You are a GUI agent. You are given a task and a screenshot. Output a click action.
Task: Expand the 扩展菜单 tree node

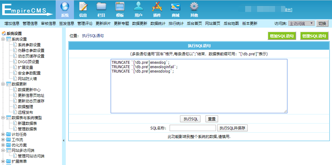3,162
